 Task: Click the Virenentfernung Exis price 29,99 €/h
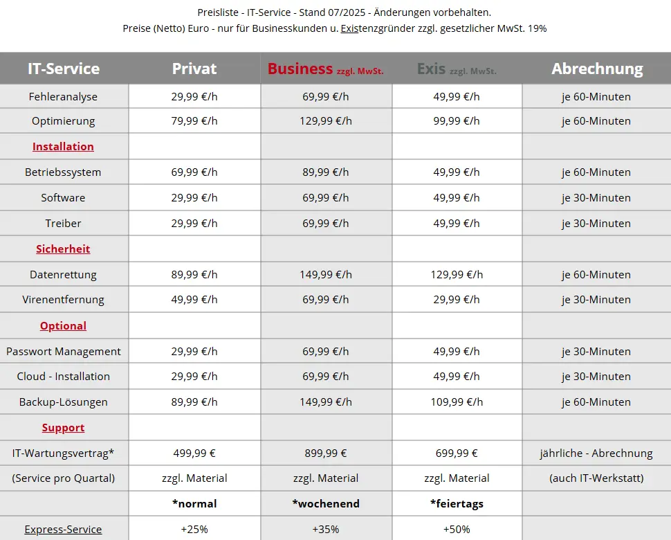457,299
